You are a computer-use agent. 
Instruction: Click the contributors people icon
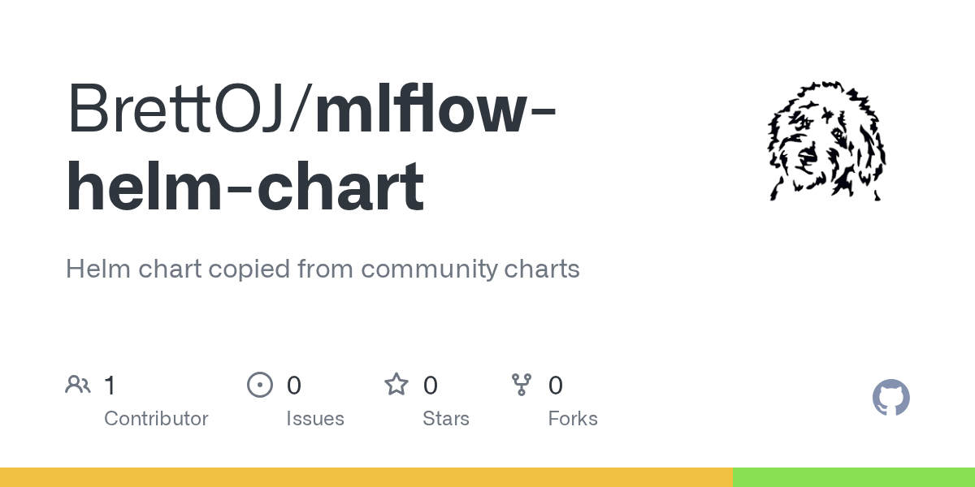pos(78,385)
